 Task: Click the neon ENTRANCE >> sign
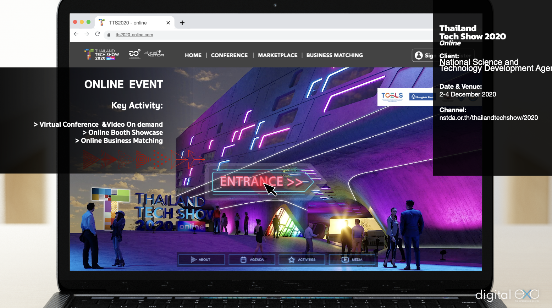click(261, 182)
